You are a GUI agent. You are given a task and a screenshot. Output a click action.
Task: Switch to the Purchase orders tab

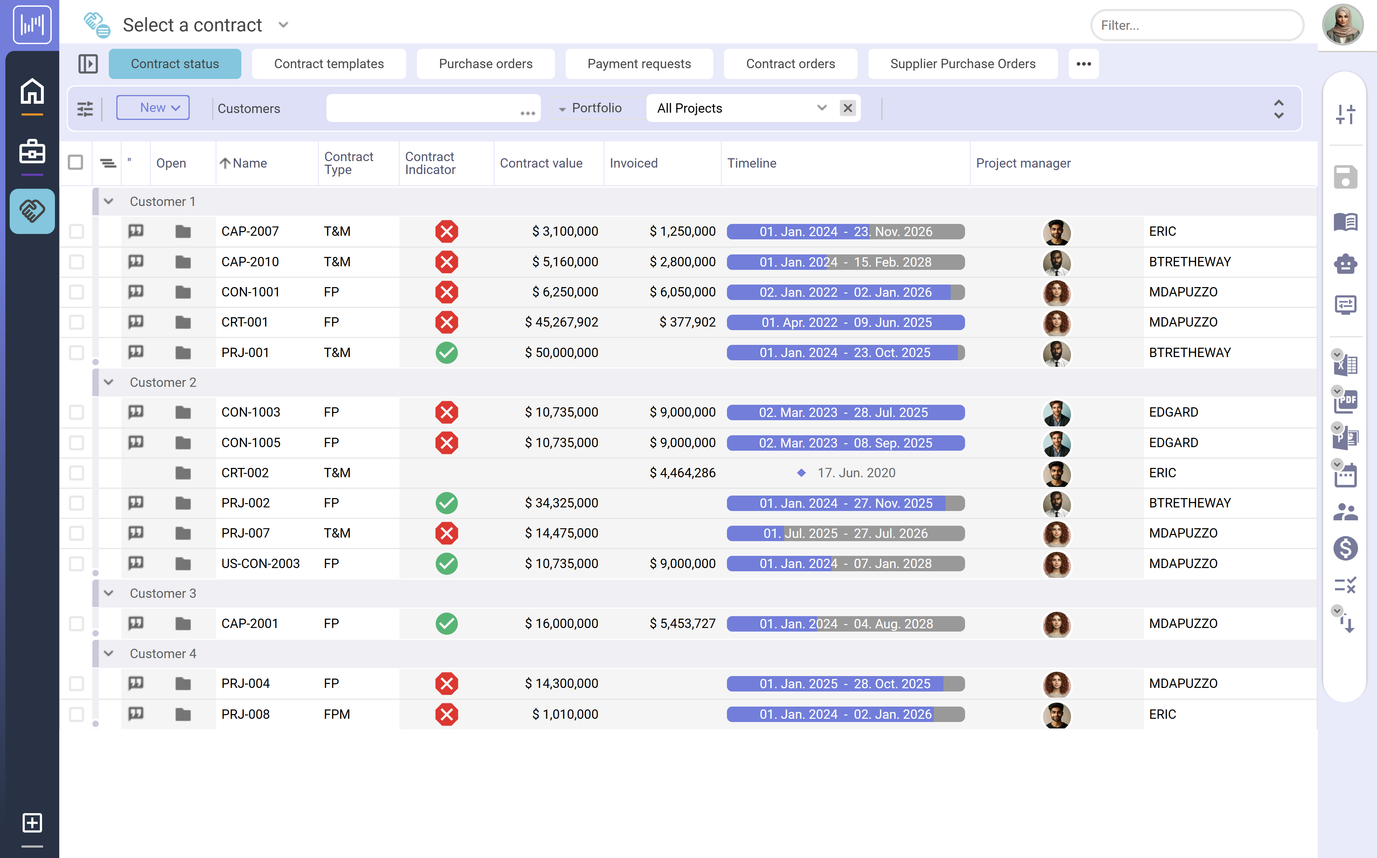(x=486, y=64)
